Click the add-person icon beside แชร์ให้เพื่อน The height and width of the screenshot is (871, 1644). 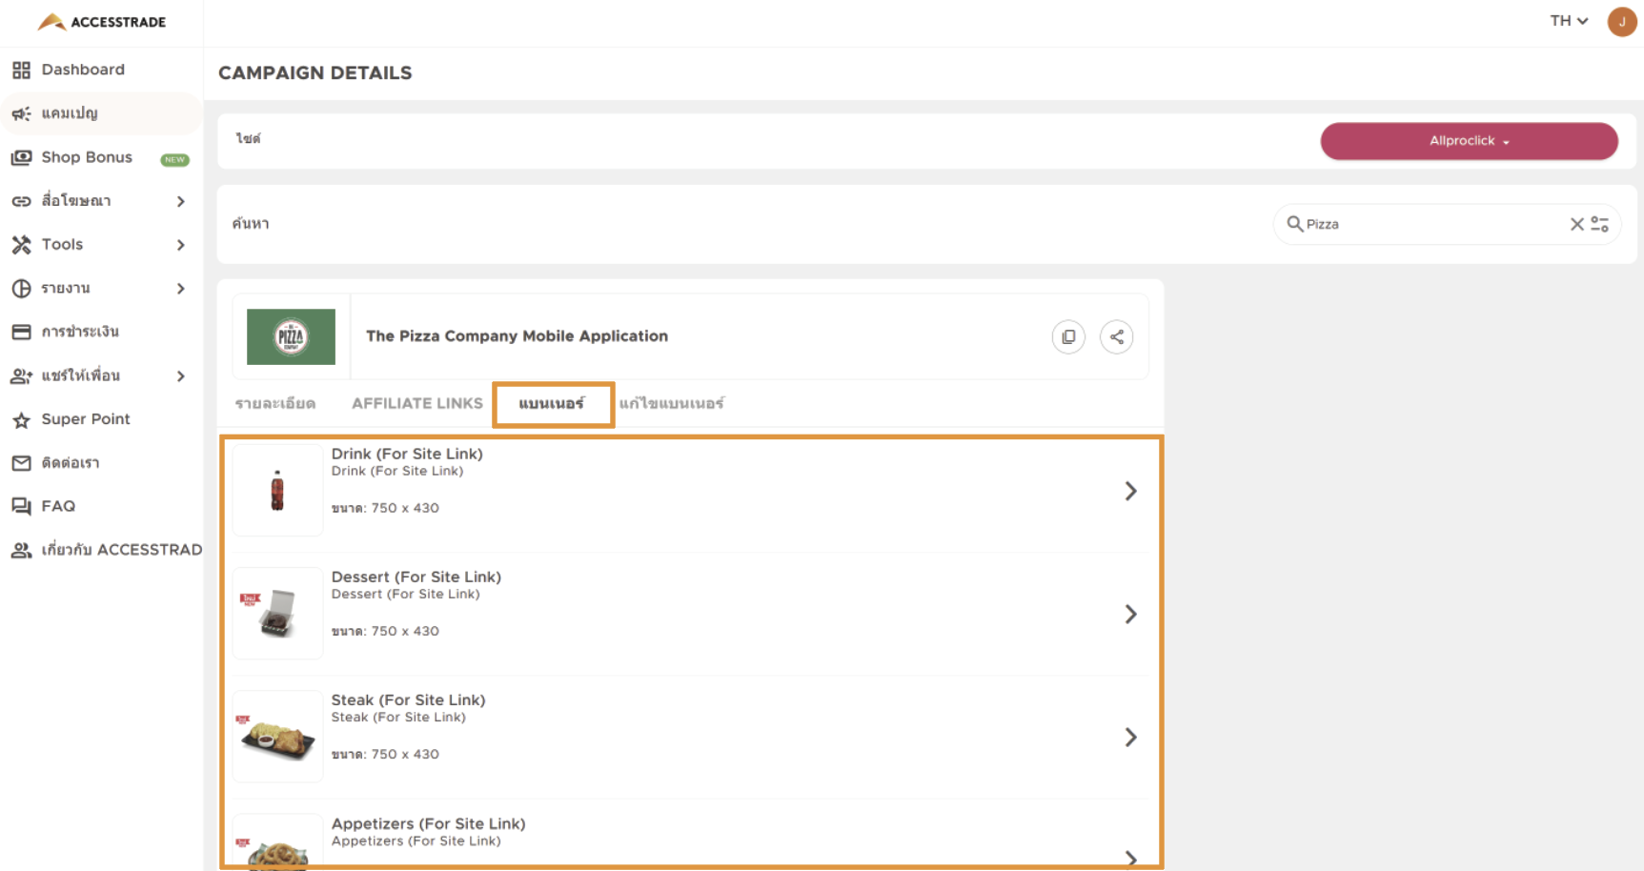point(21,375)
